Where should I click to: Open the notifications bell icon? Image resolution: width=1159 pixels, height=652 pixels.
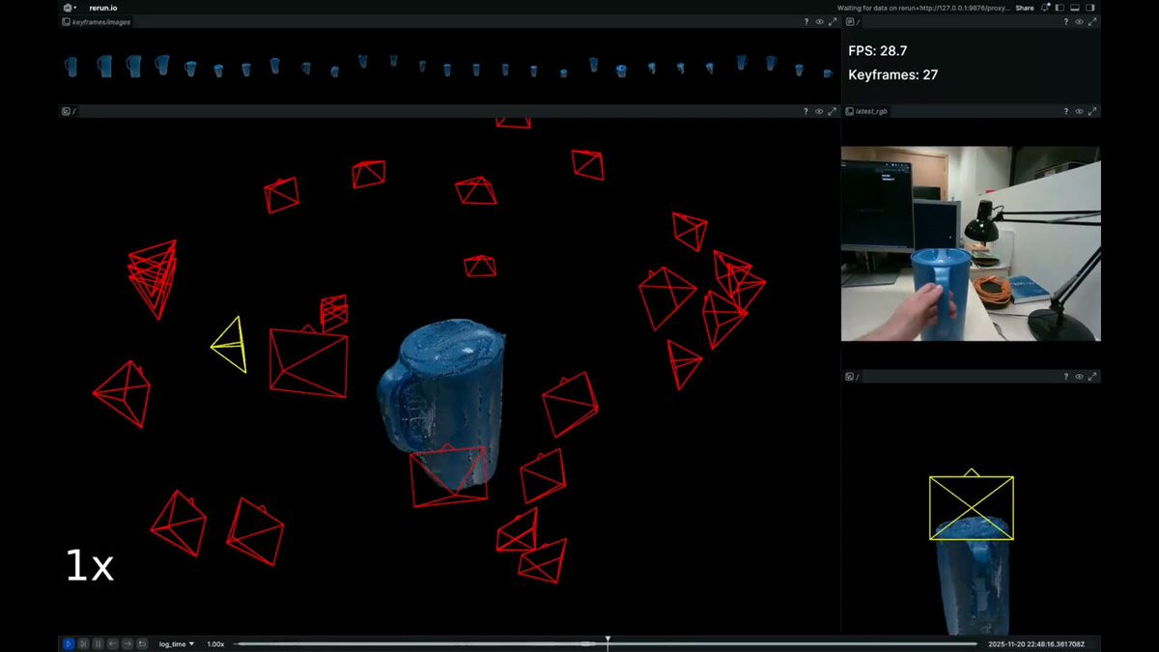[x=1045, y=7]
